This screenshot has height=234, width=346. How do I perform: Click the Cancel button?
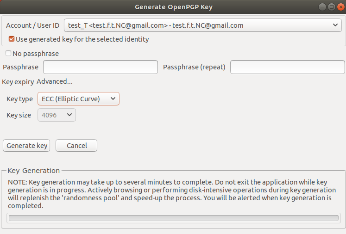click(76, 146)
